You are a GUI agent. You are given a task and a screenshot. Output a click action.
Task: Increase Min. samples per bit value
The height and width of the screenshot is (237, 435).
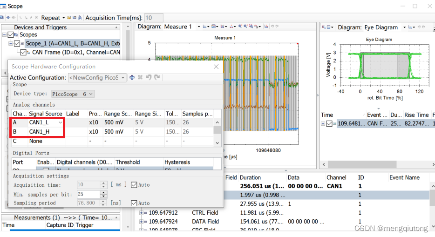(x=103, y=192)
